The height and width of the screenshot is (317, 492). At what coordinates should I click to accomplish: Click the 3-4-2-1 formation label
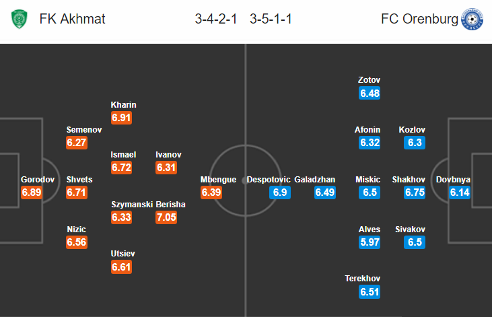[216, 19]
